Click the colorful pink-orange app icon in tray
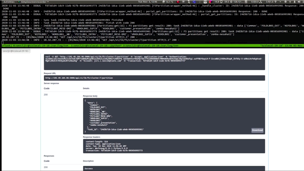The width and height of the screenshot is (304, 171). click(x=210, y=2)
